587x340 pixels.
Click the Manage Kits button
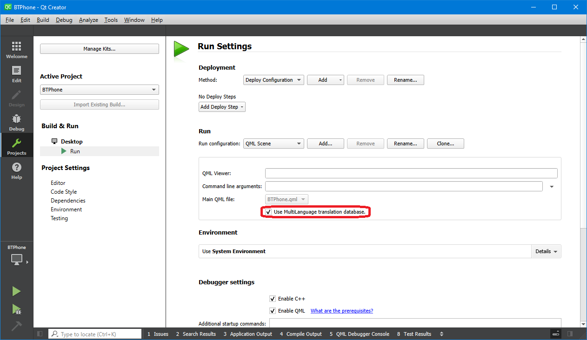[x=99, y=49]
